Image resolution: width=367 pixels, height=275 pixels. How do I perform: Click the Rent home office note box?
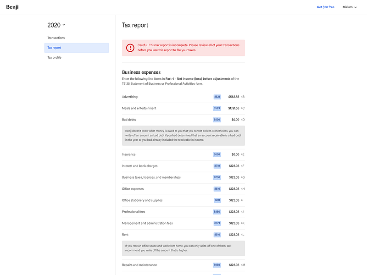pyautogui.click(x=183, y=248)
